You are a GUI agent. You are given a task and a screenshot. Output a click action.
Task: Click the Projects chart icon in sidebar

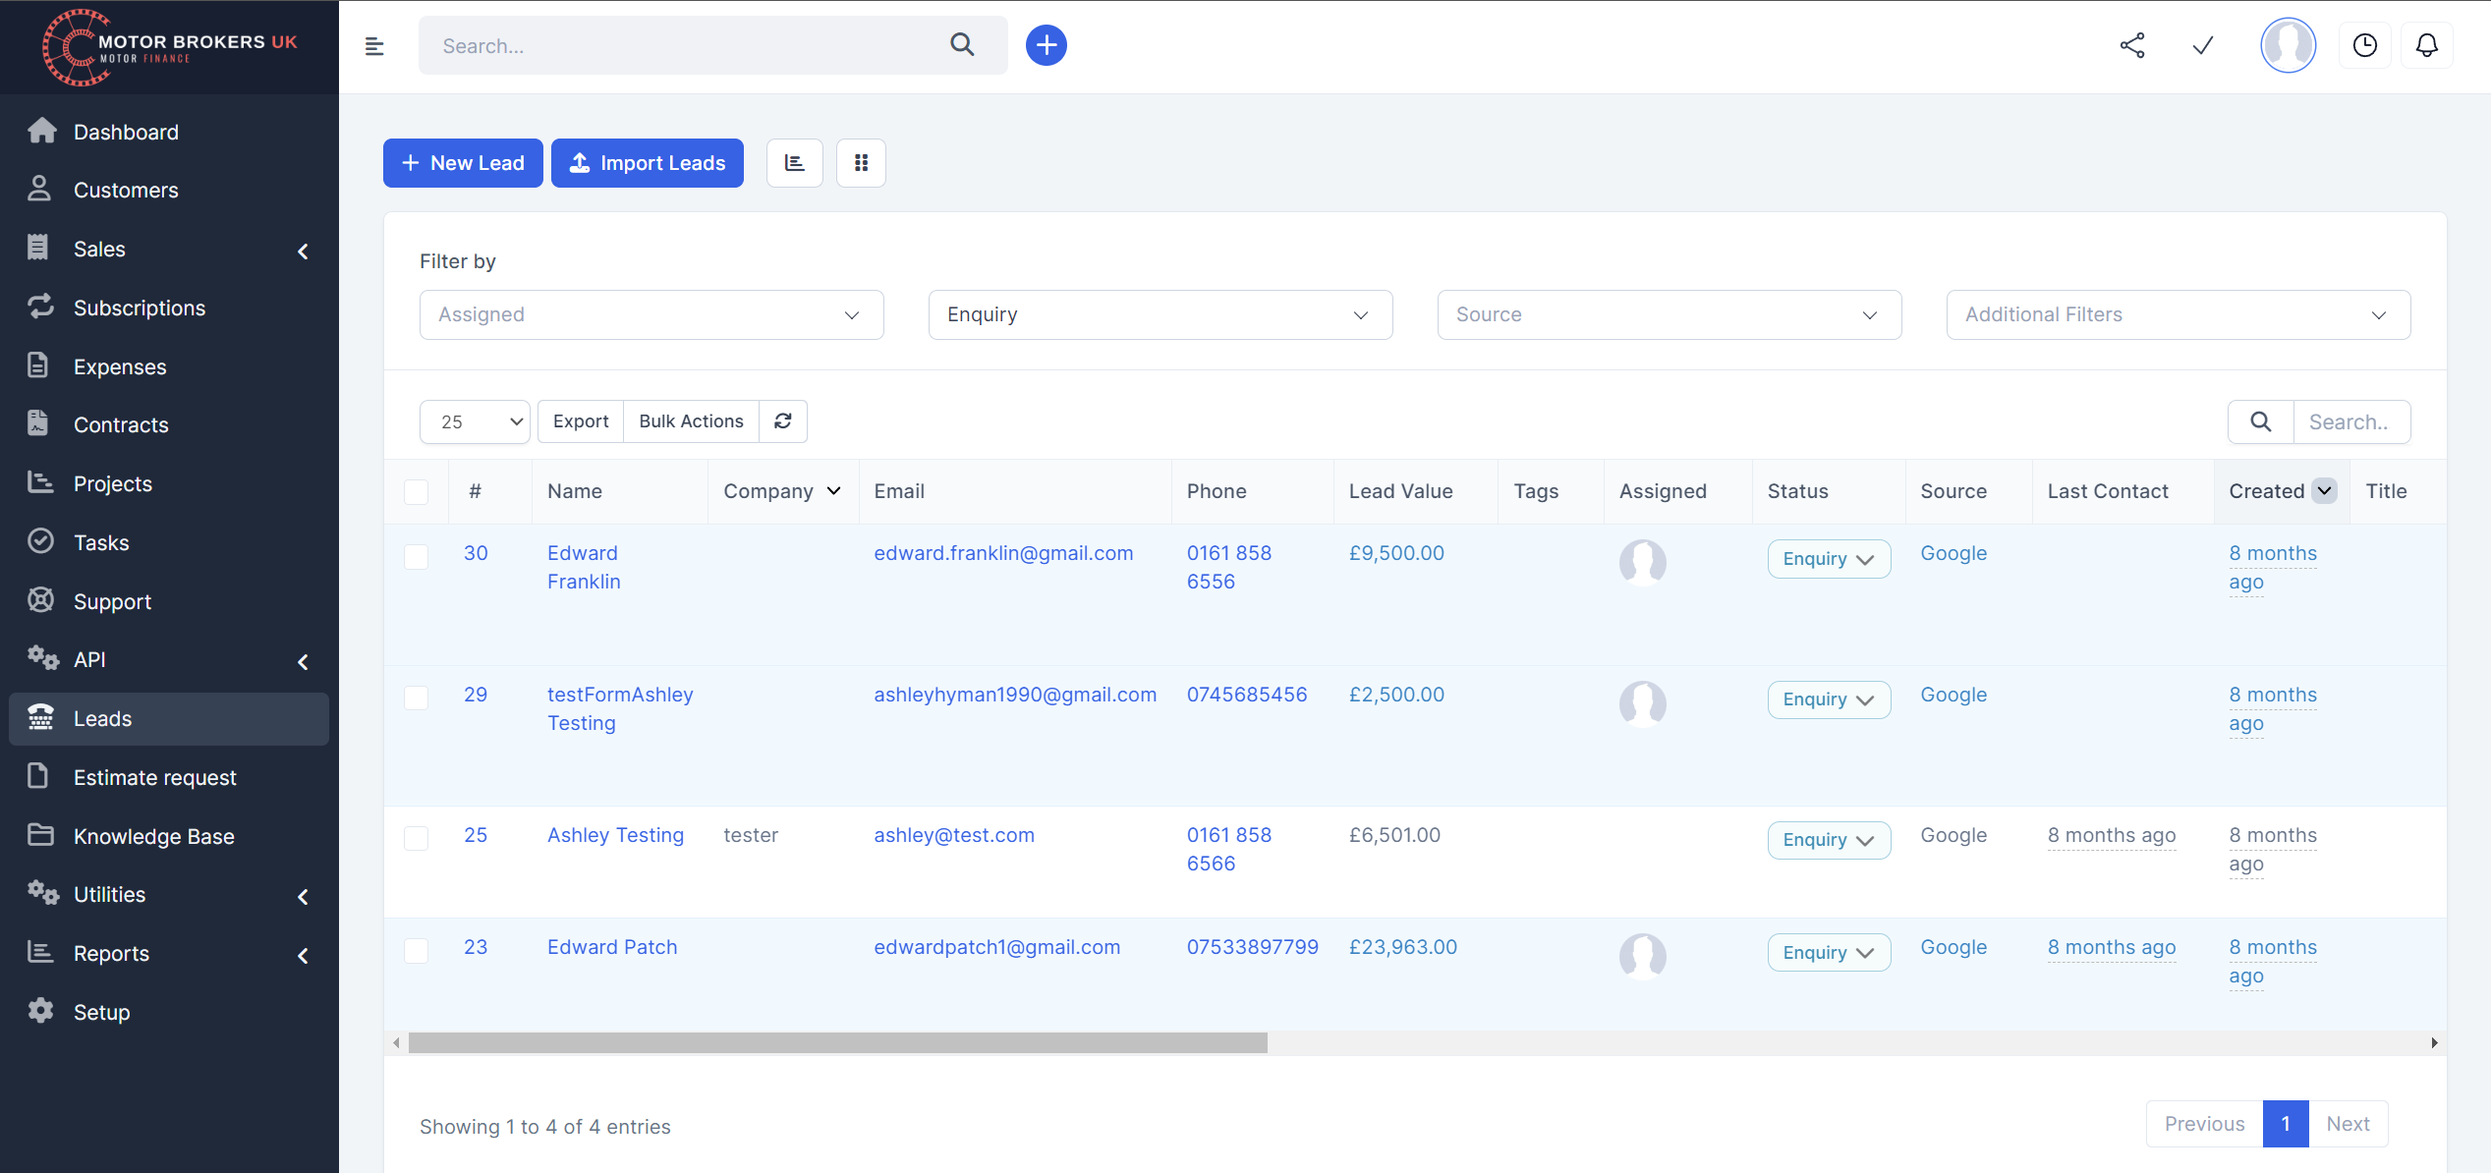point(40,482)
